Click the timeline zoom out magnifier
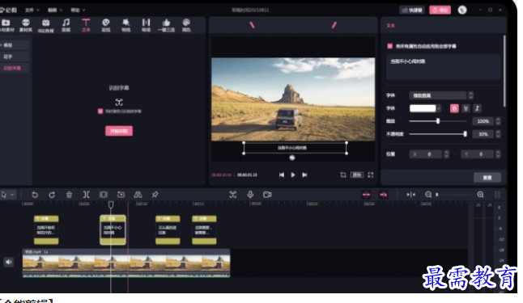The width and height of the screenshot is (523, 303). pos(428,195)
